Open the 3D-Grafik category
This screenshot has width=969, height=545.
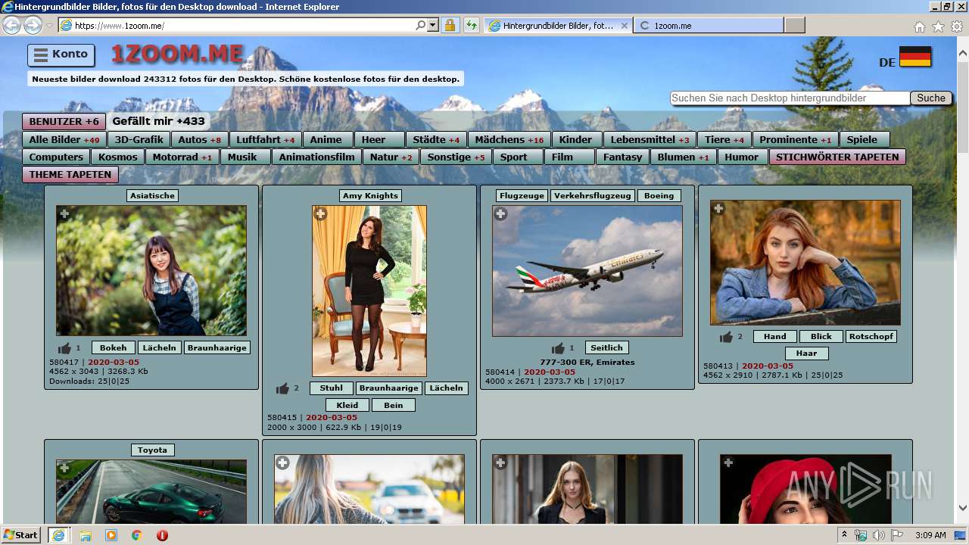[x=139, y=139]
